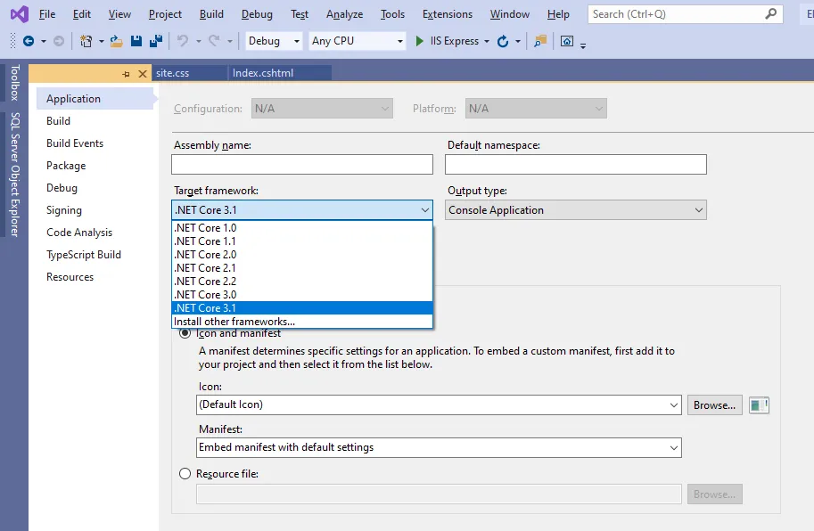Viewport: 814px width, 531px height.
Task: Save the current file
Action: click(136, 41)
